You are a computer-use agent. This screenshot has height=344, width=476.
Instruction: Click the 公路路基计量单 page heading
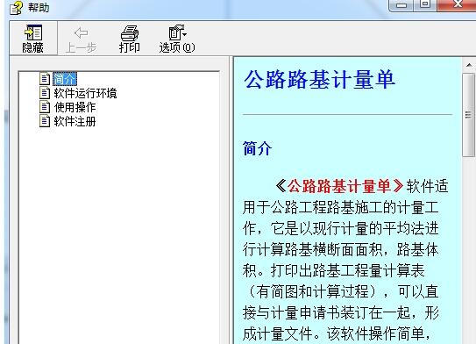tap(320, 80)
